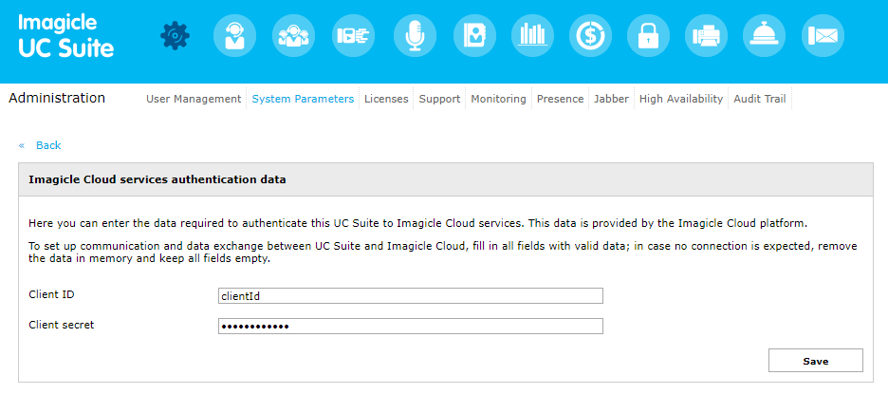Open the phone with lines icon
888x394 pixels.
pos(353,35)
